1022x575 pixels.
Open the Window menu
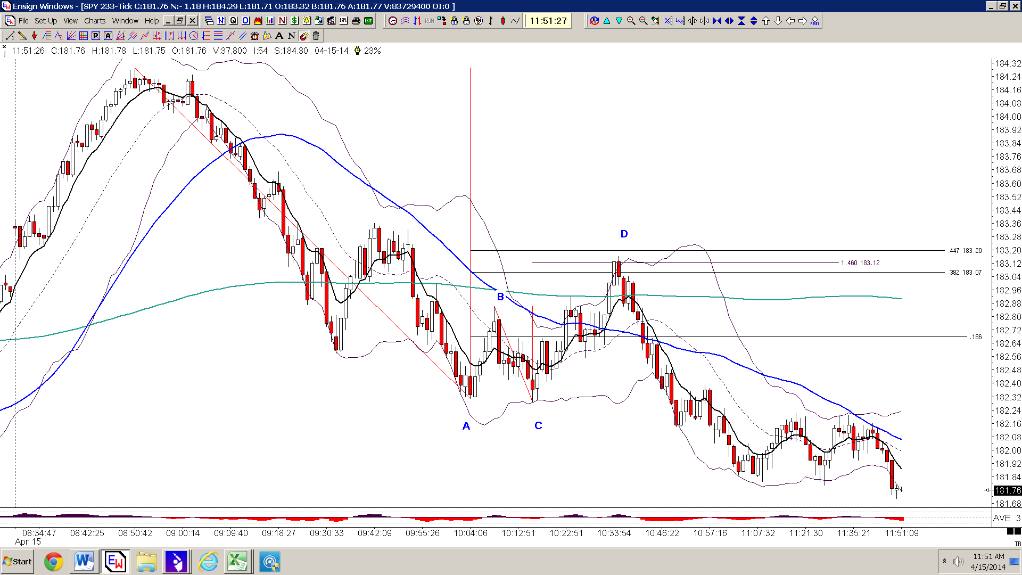point(125,21)
